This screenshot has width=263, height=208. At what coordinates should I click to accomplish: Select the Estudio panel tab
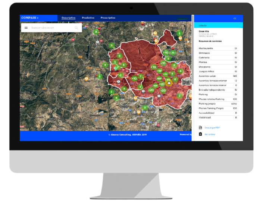(x=218, y=25)
